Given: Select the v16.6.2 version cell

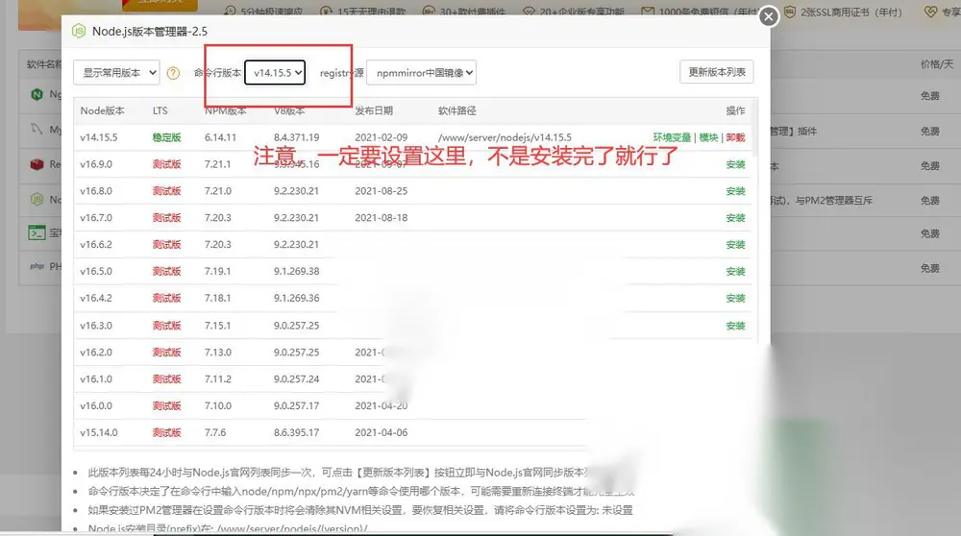Looking at the screenshot, I should (x=95, y=244).
